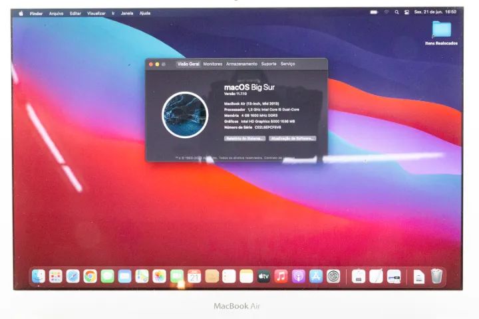Launch Google Chrome from the Dock
This screenshot has height=319, width=479.
pyautogui.click(x=90, y=276)
